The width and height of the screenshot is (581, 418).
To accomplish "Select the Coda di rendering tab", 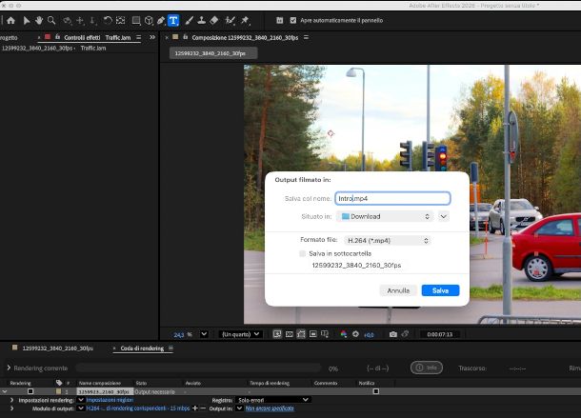I will click(142, 348).
